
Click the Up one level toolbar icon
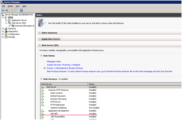(12, 10)
